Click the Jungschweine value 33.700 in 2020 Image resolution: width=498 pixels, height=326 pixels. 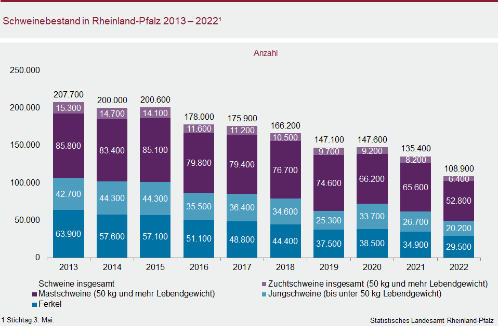point(372,217)
